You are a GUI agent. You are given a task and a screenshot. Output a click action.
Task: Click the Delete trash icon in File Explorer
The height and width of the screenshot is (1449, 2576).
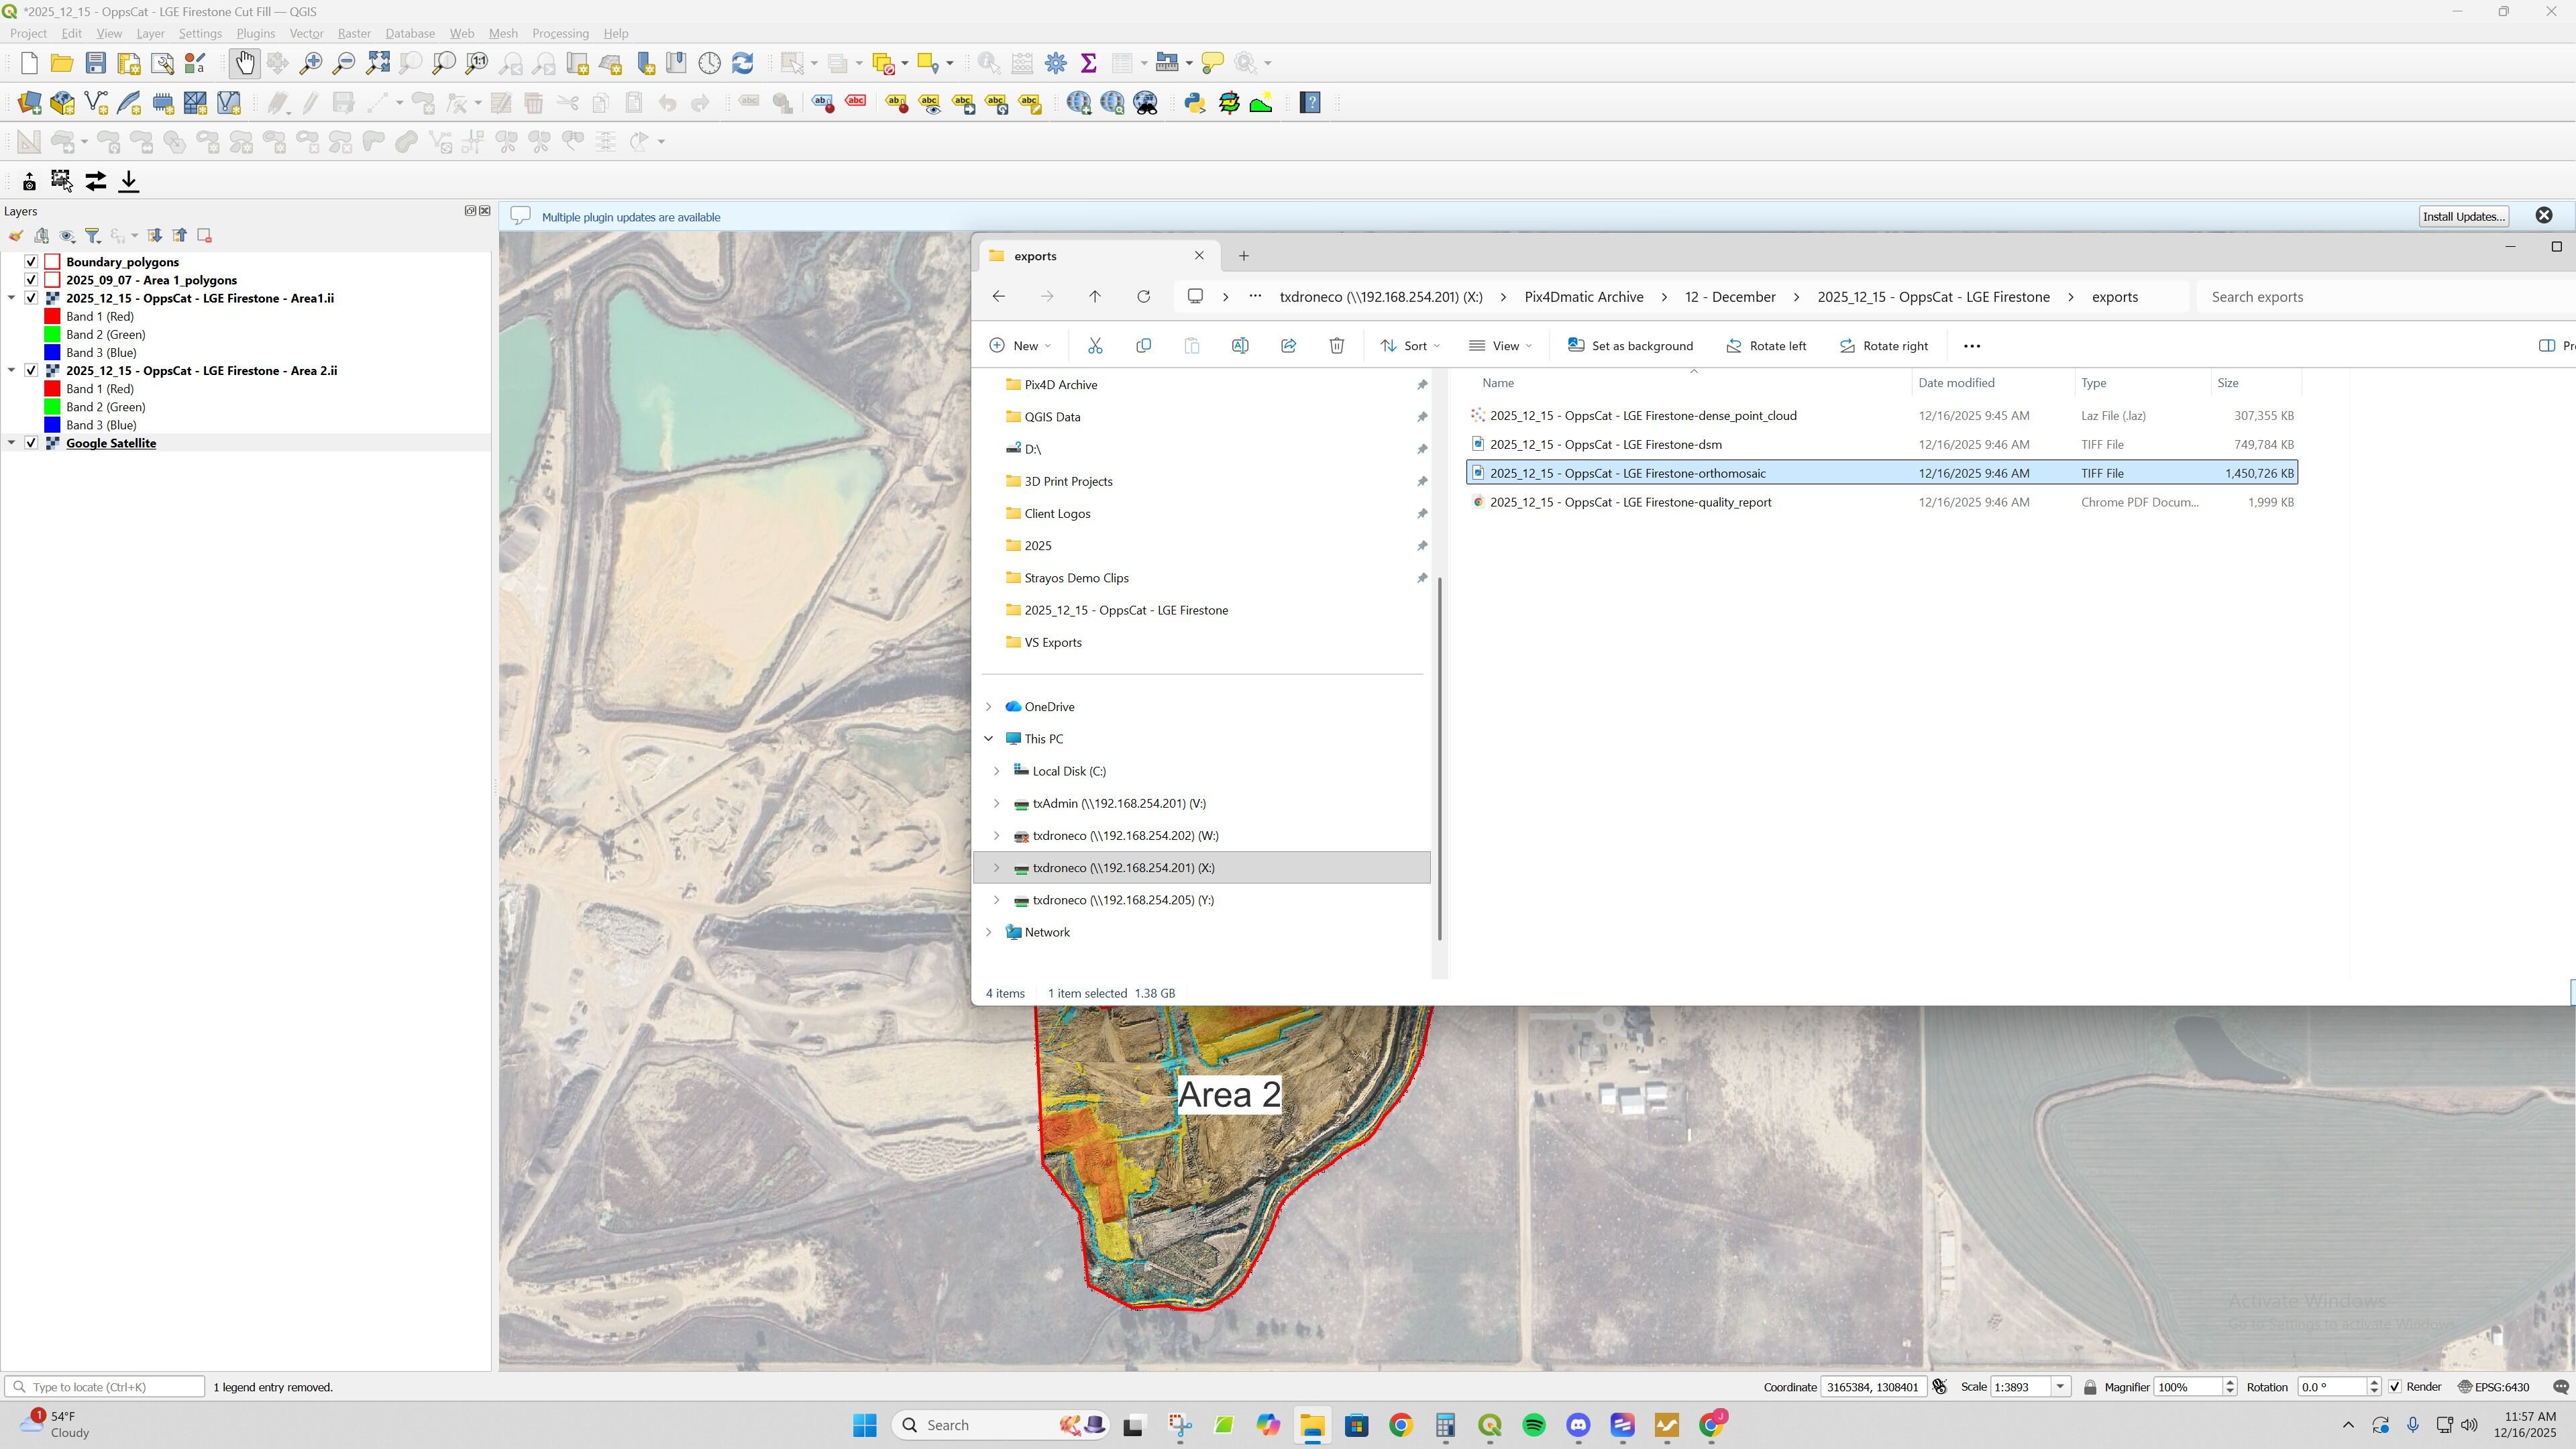click(1337, 346)
